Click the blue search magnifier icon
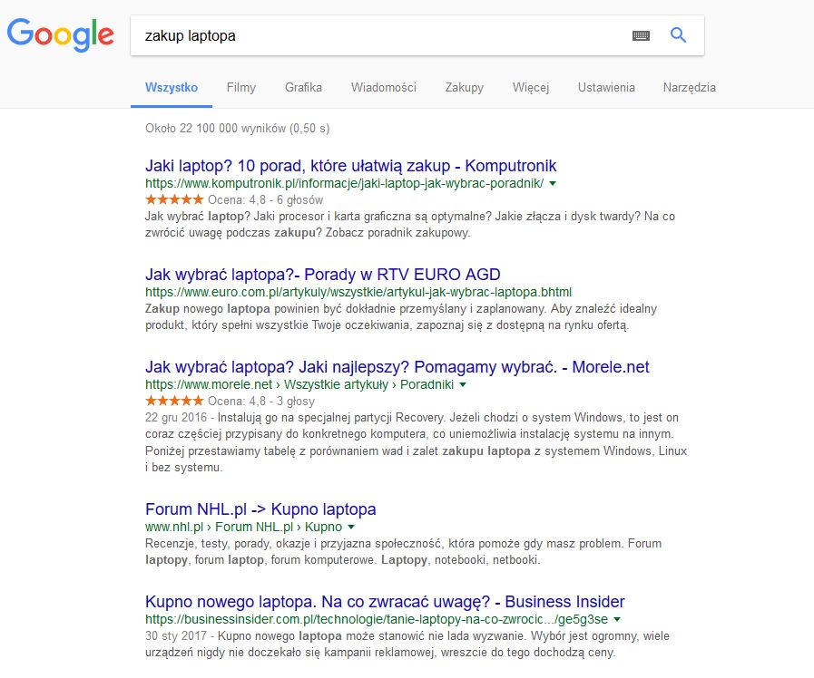The width and height of the screenshot is (814, 678). [x=678, y=34]
